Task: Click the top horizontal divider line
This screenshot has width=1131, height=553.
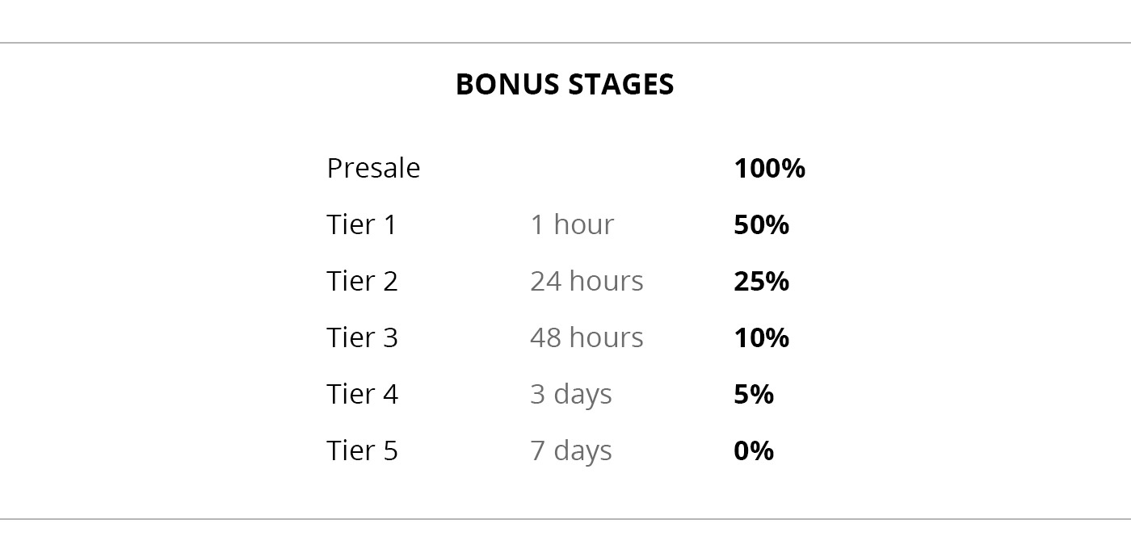Action: pyautogui.click(x=565, y=43)
